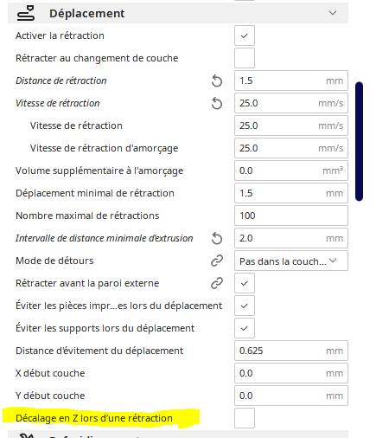Uncheck Éviter les supports lors du déplacement
The image size is (376, 438).
click(x=245, y=328)
